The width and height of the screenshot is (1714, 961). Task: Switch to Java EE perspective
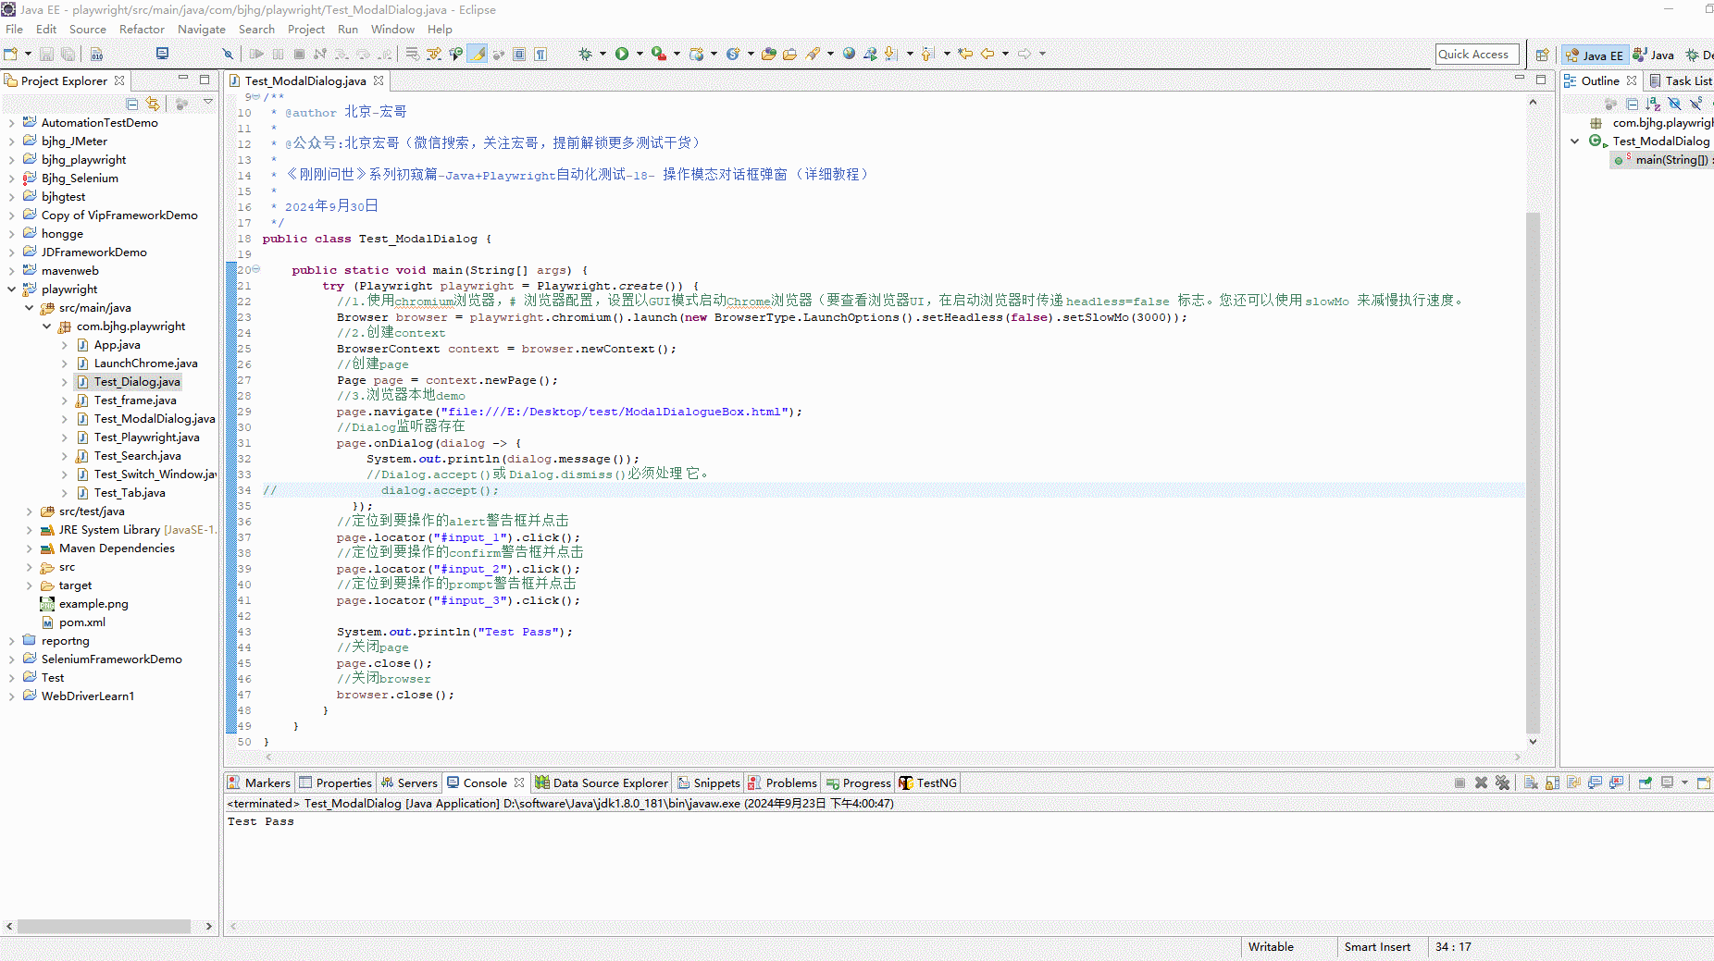pyautogui.click(x=1595, y=55)
